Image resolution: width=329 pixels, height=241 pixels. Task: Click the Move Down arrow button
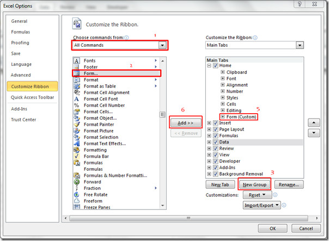click(x=314, y=133)
